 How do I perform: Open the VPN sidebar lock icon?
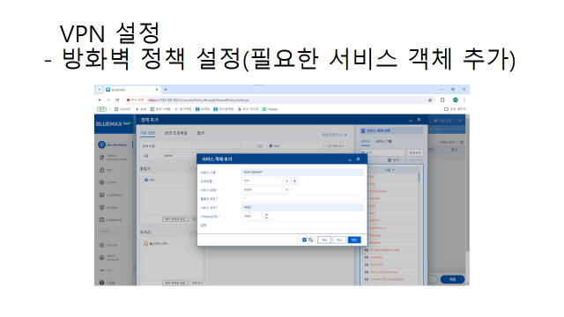click(x=102, y=170)
